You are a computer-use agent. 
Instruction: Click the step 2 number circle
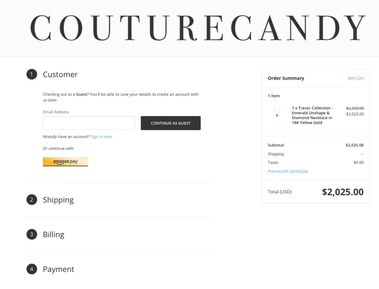(32, 200)
